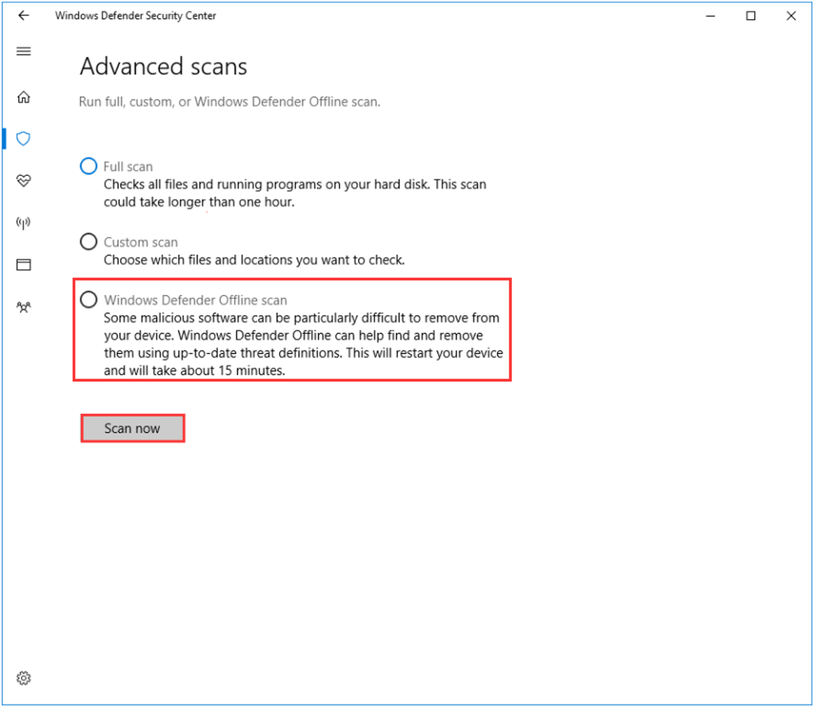Open Virus & threat protection shield icon

pyautogui.click(x=24, y=139)
